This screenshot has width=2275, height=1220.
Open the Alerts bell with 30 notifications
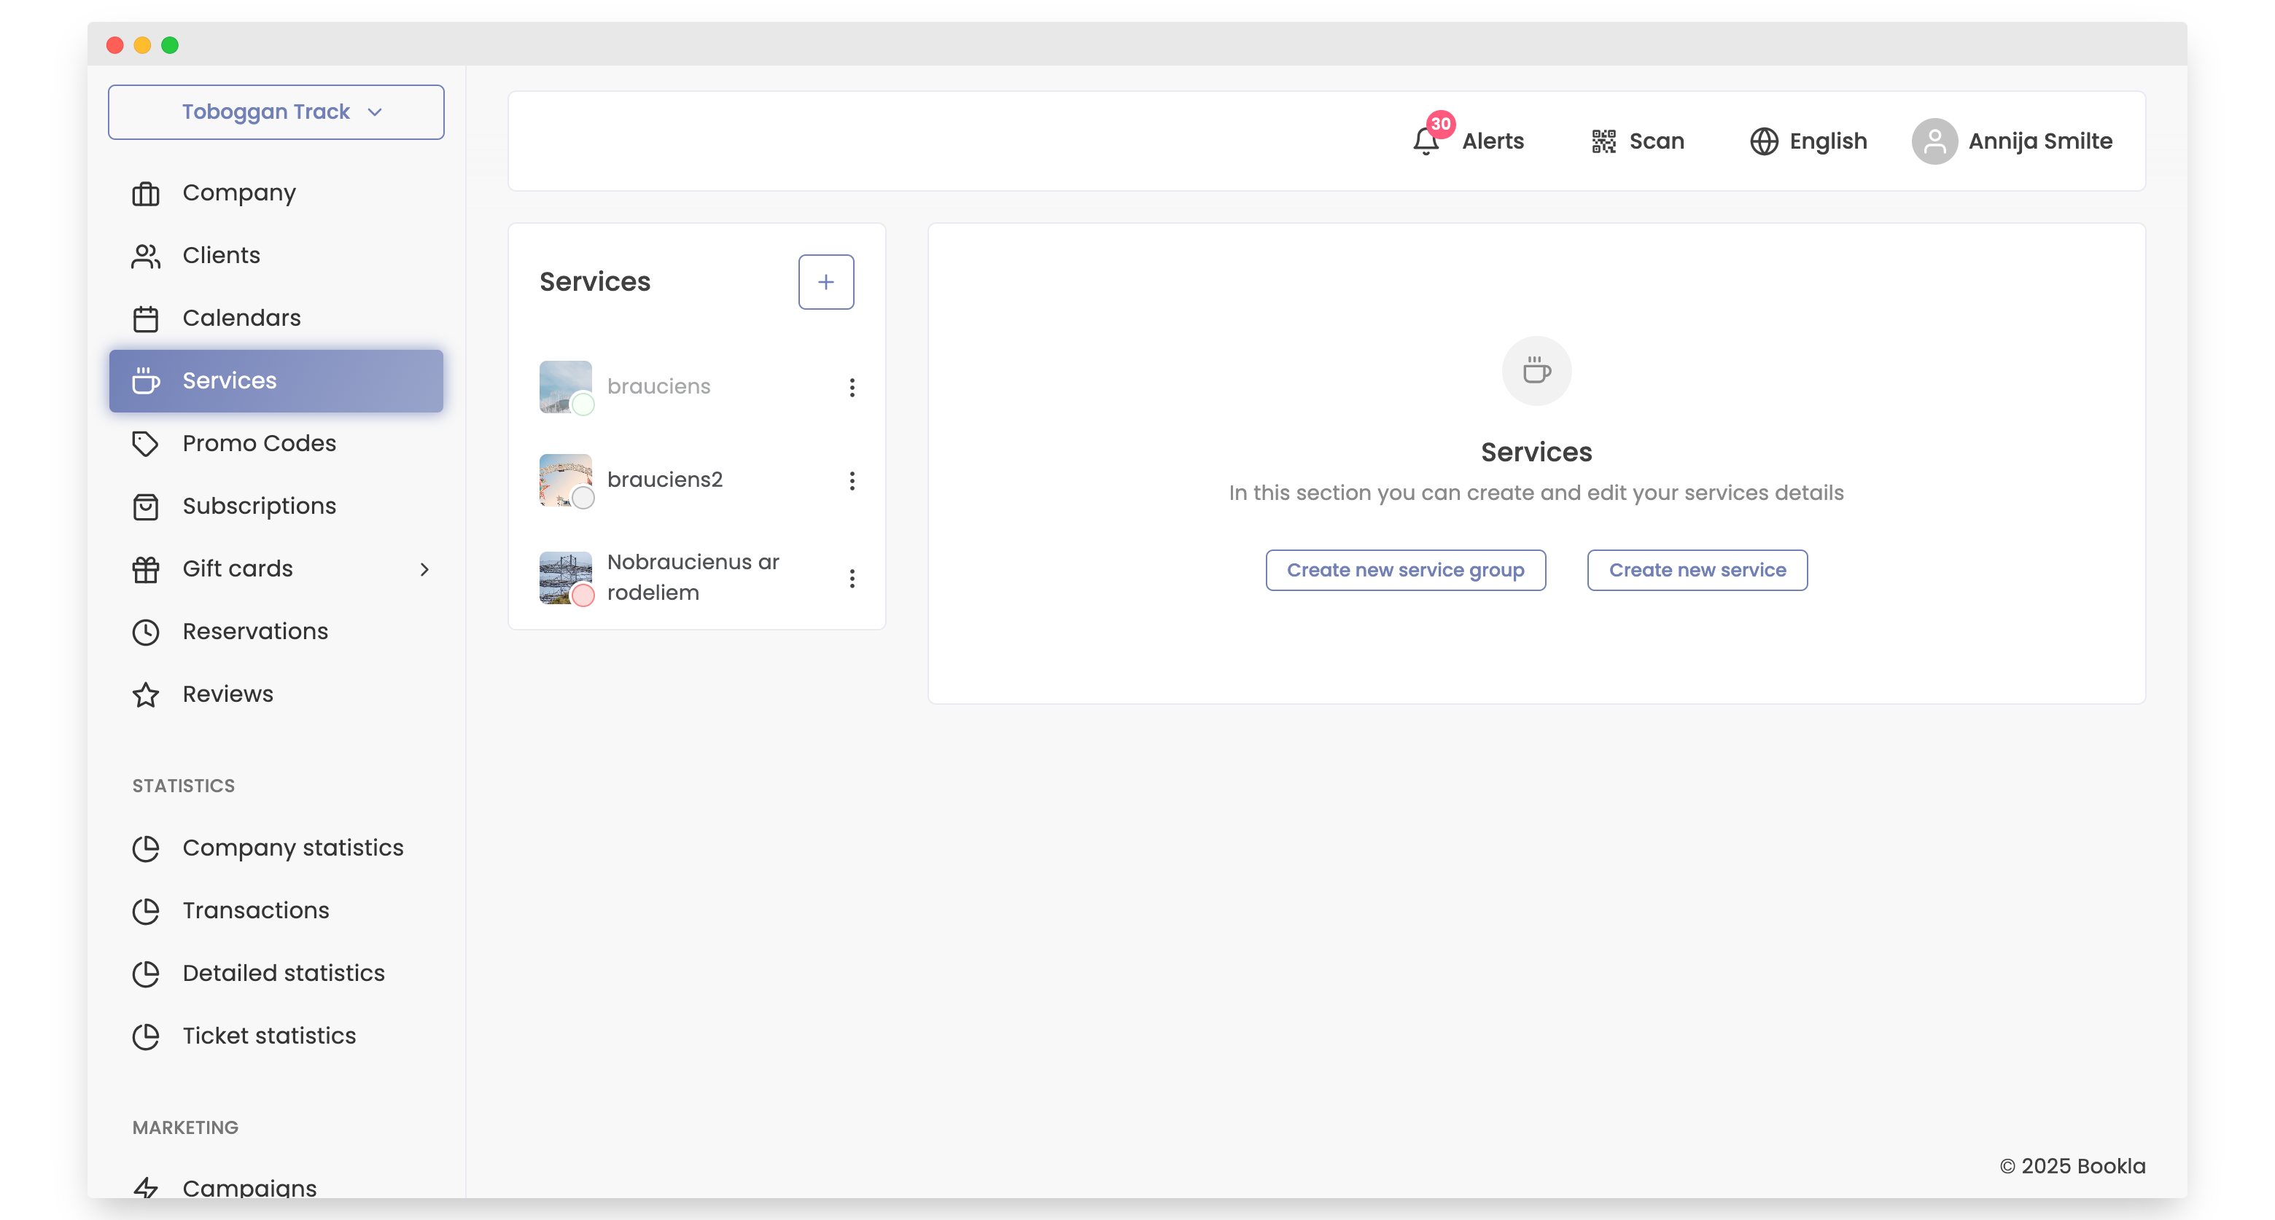1425,141
